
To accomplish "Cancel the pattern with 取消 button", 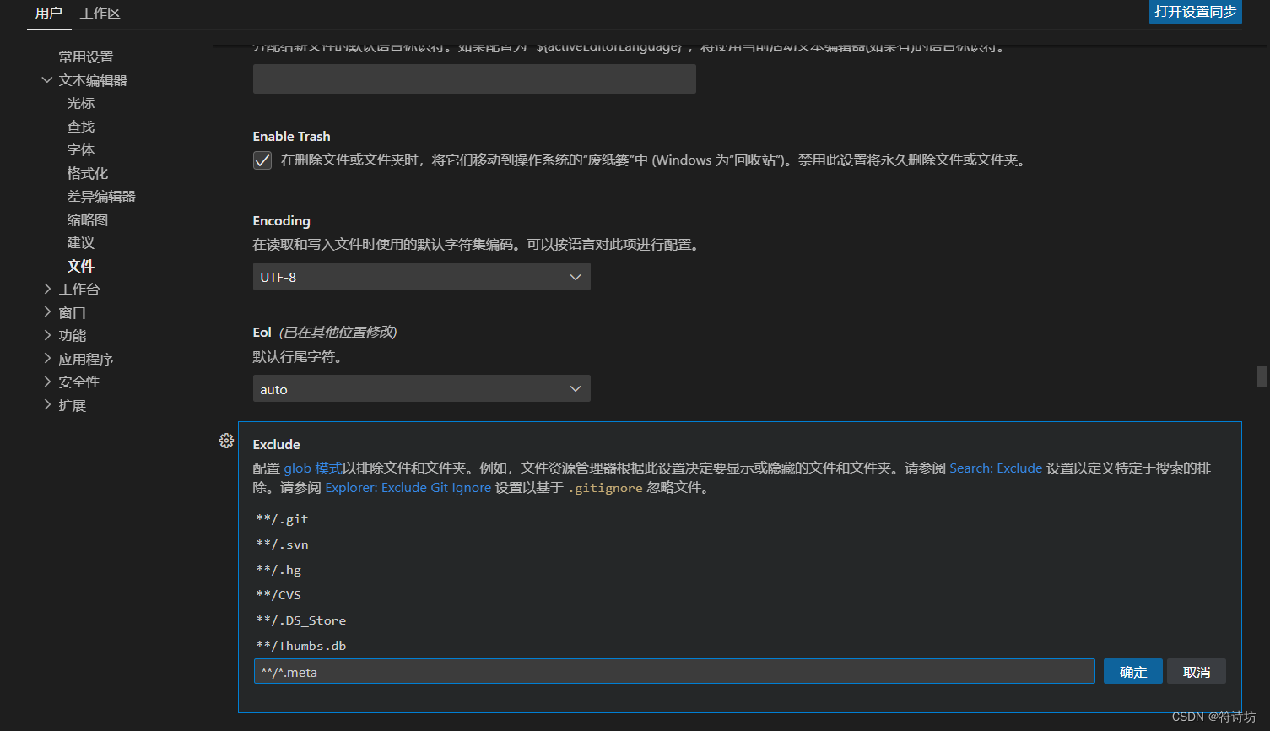I will click(x=1197, y=672).
